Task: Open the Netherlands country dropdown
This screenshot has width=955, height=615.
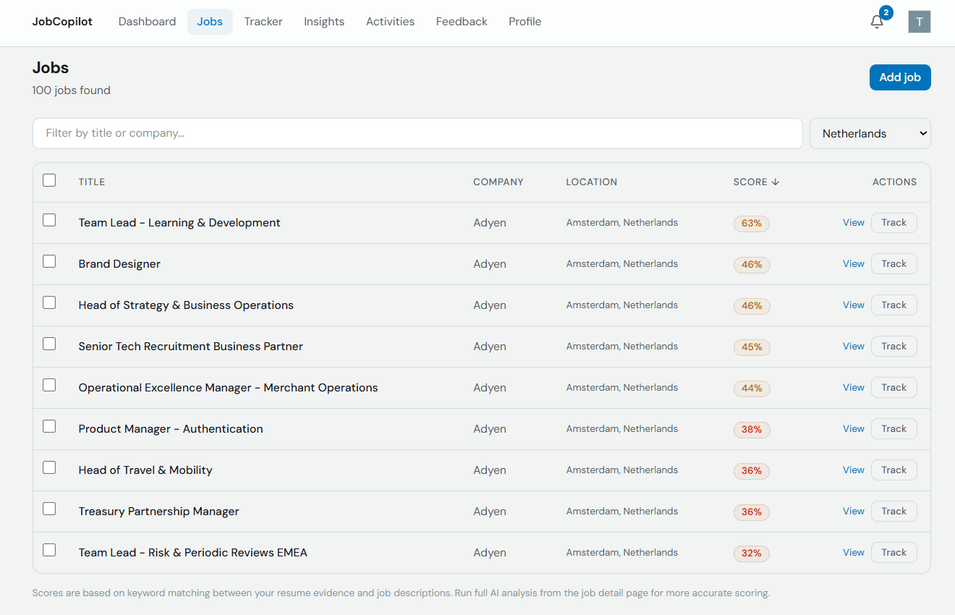Action: (870, 134)
